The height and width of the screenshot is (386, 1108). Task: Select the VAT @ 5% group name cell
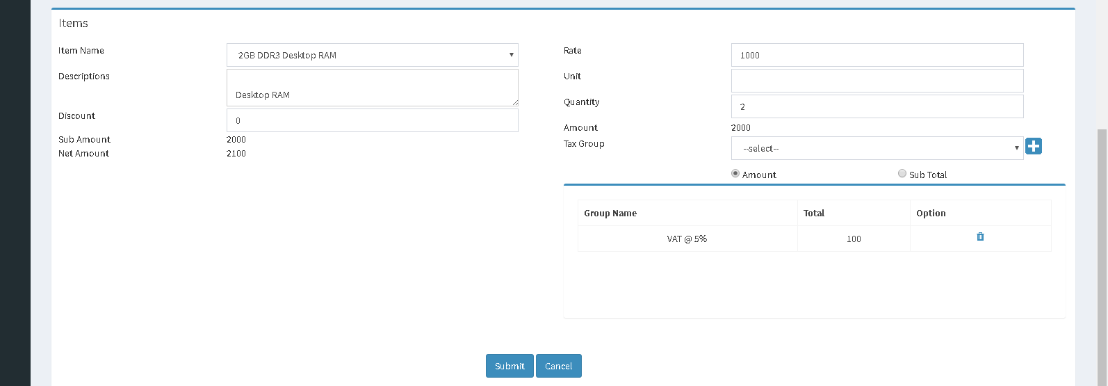687,239
